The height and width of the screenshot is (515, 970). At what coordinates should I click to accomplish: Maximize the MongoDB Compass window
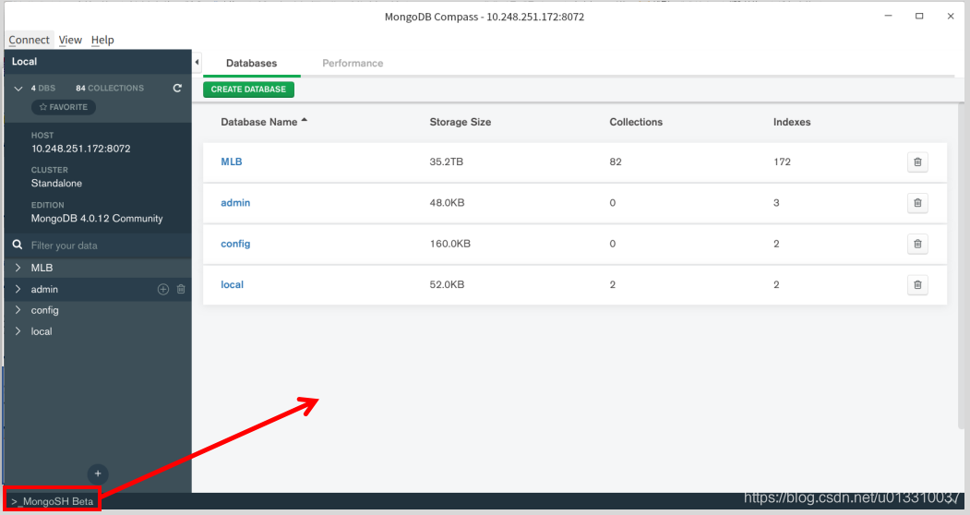[x=919, y=16]
